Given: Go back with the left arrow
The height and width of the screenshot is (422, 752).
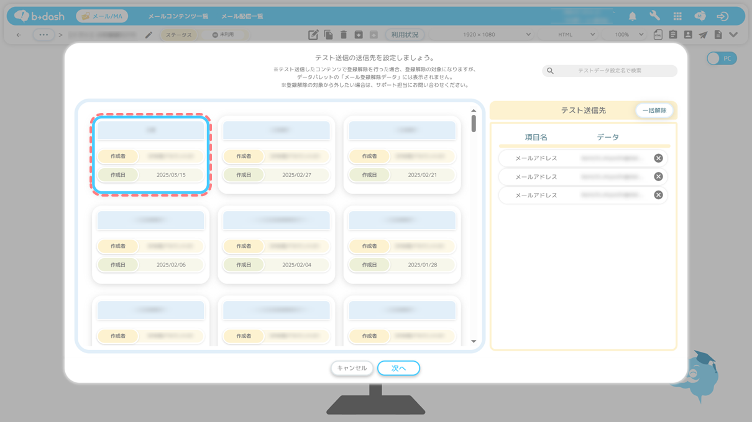Looking at the screenshot, I should pyautogui.click(x=19, y=35).
